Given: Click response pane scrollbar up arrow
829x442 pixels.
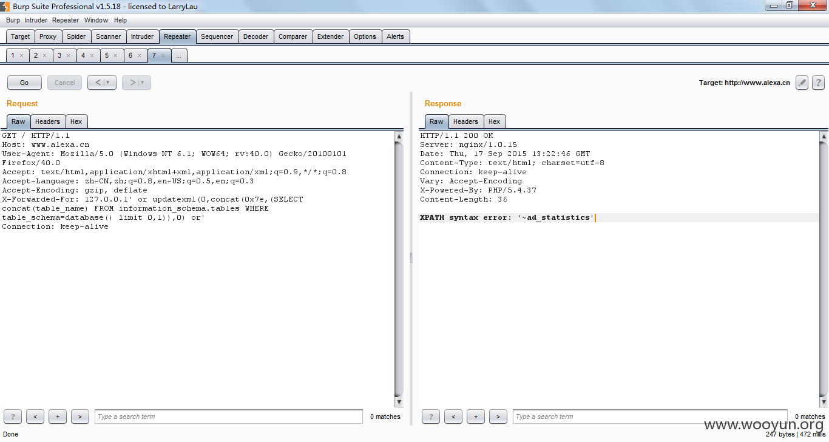Looking at the screenshot, I should click(x=823, y=137).
